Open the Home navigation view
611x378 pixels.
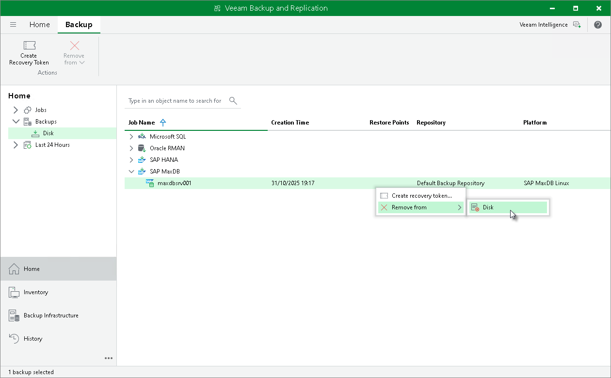tap(58, 269)
